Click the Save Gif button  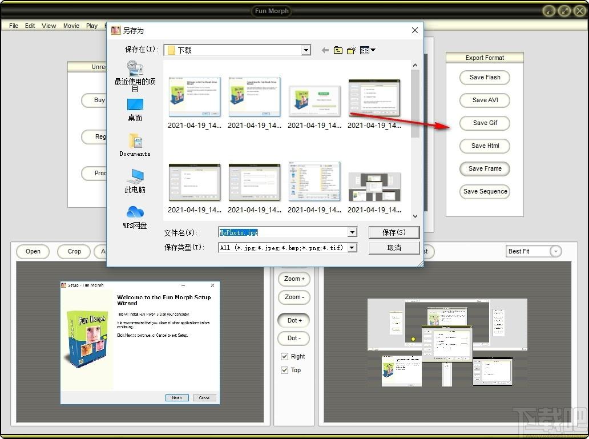485,123
